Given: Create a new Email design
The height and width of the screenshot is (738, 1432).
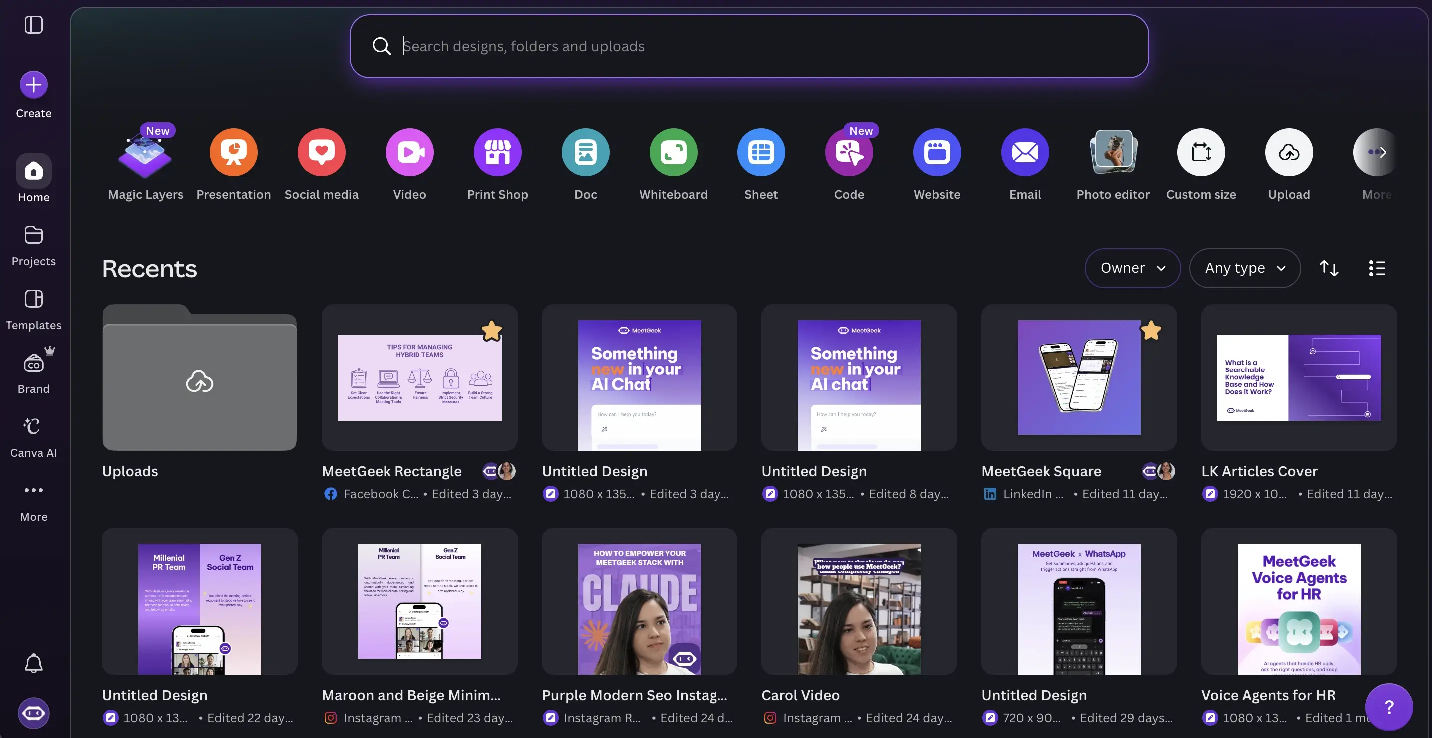Looking at the screenshot, I should pos(1025,163).
